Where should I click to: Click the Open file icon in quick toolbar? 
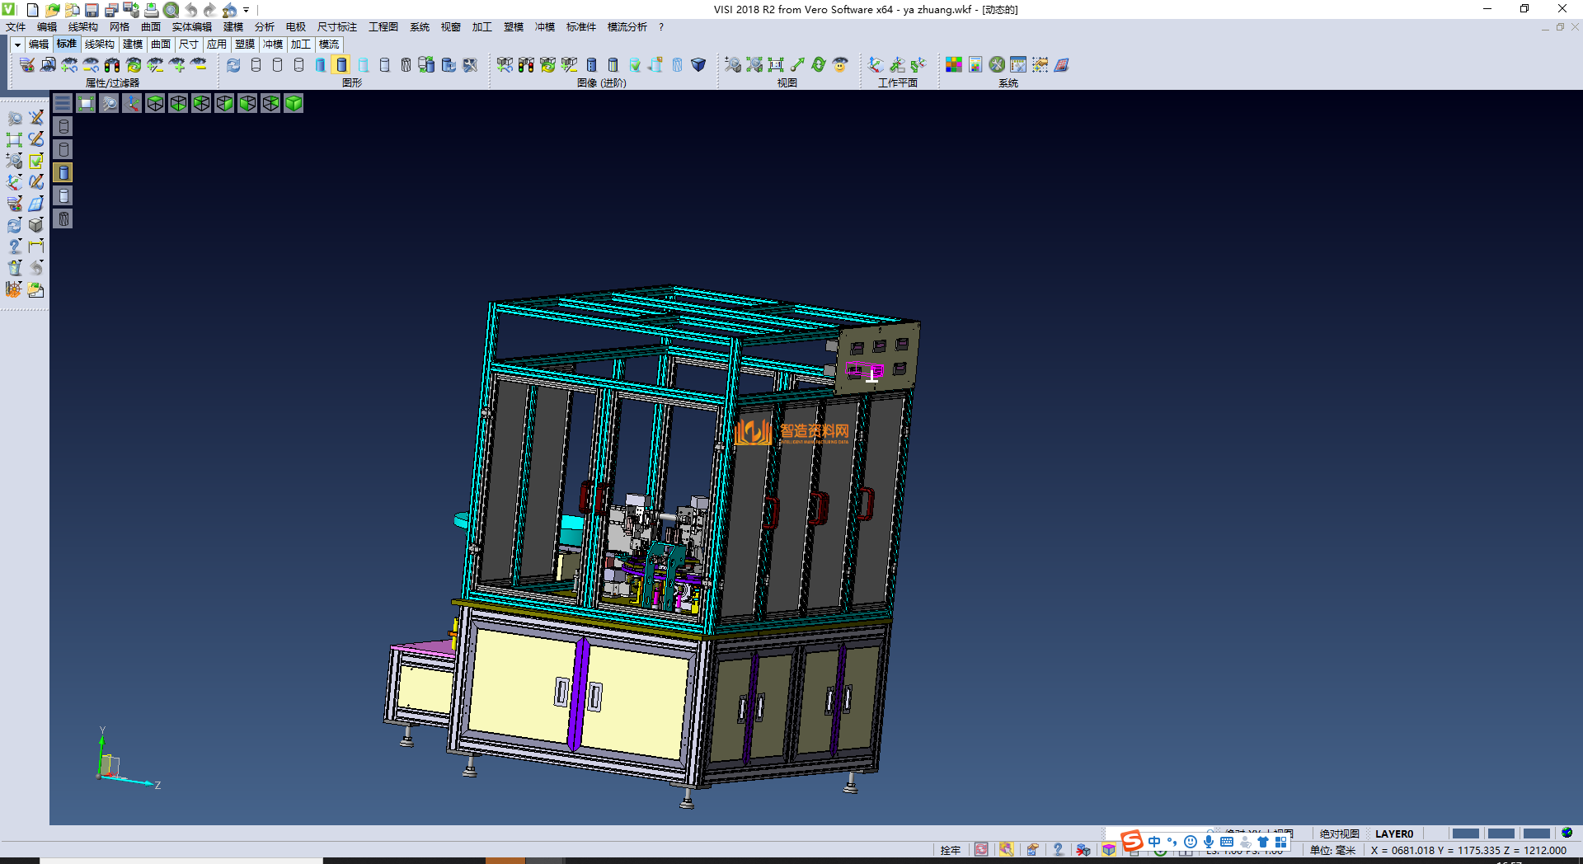click(x=52, y=10)
